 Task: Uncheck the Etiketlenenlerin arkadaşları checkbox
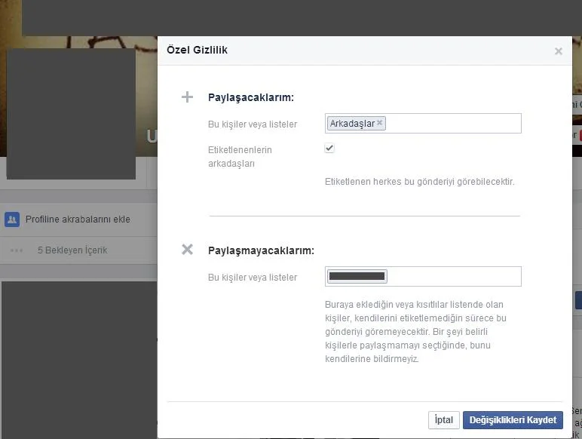pyautogui.click(x=329, y=149)
